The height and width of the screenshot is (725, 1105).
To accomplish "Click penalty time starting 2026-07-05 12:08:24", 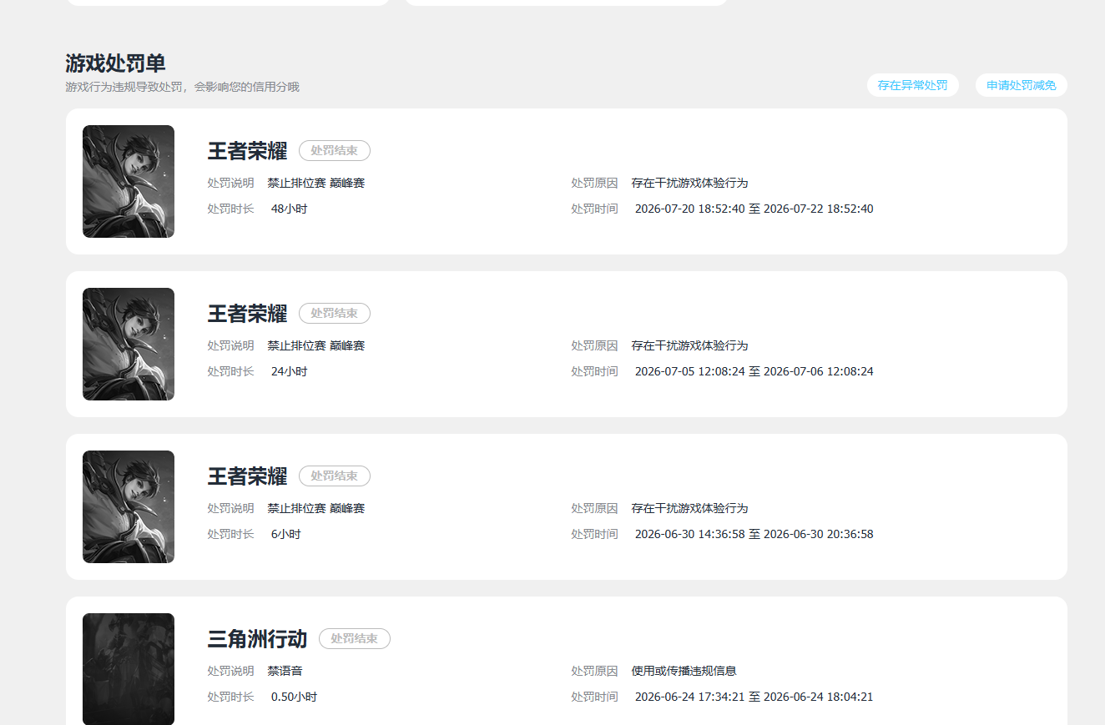I will [x=754, y=371].
